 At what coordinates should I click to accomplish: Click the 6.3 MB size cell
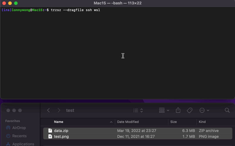tap(189, 131)
